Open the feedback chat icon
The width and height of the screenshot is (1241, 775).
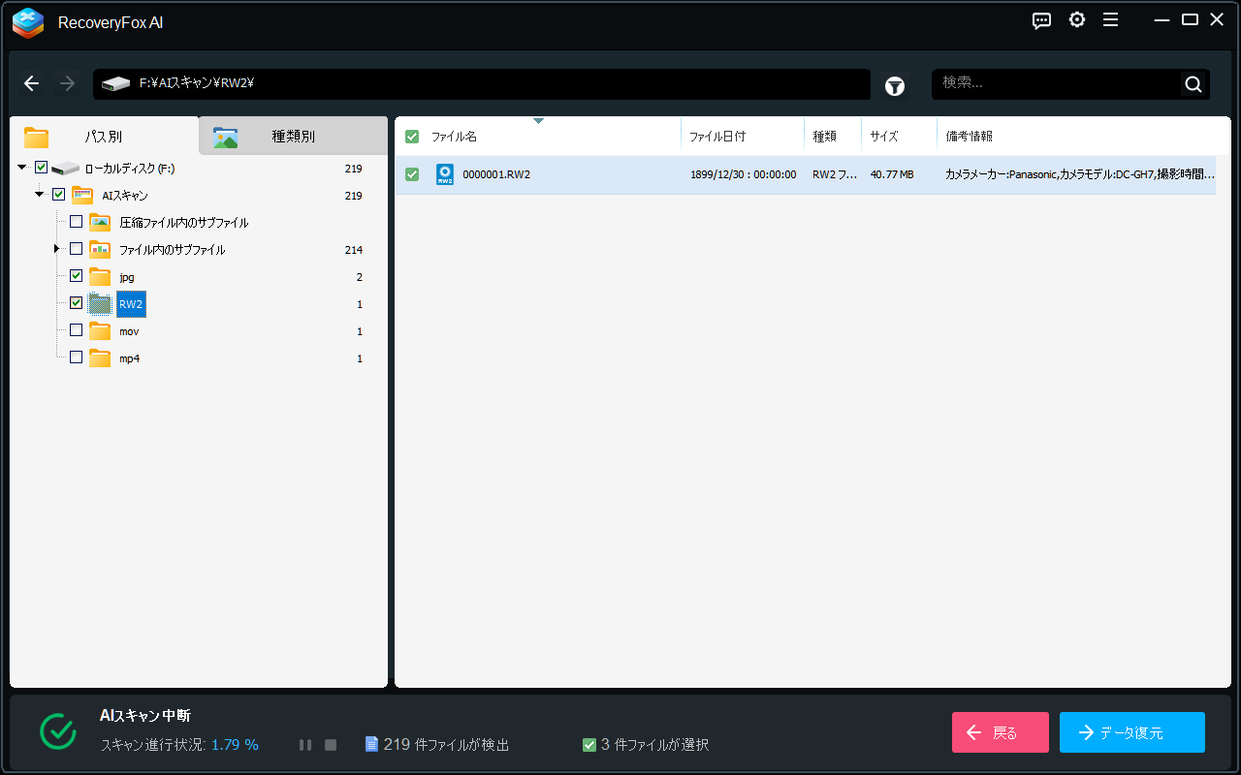click(1041, 20)
